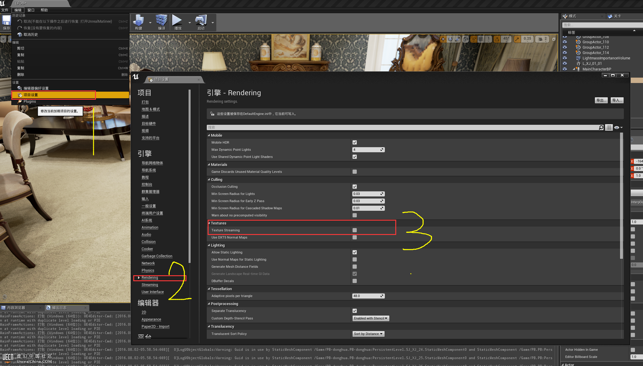Screen dimensions: 643x366
Task: Click the 启动 launch icon
Action: tap(201, 22)
